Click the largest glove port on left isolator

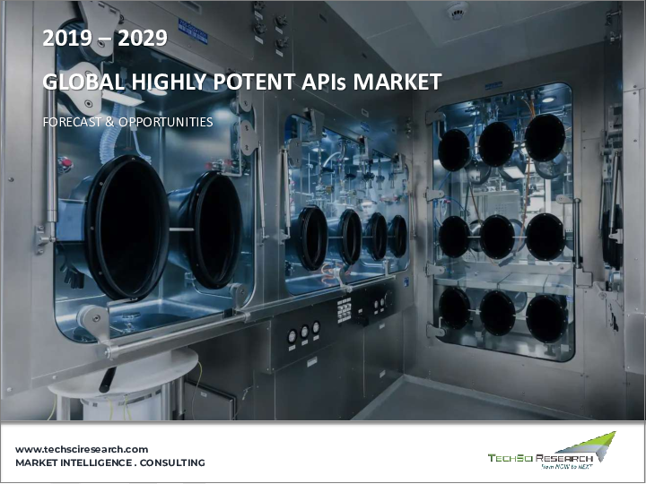(x=124, y=228)
